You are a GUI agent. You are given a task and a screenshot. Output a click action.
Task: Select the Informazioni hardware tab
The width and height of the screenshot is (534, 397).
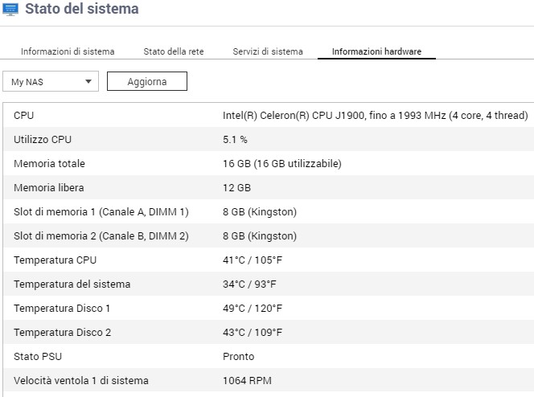[x=376, y=51]
